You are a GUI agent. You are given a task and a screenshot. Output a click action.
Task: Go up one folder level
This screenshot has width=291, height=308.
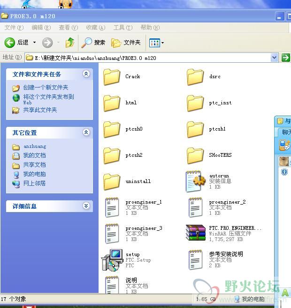[70, 43]
